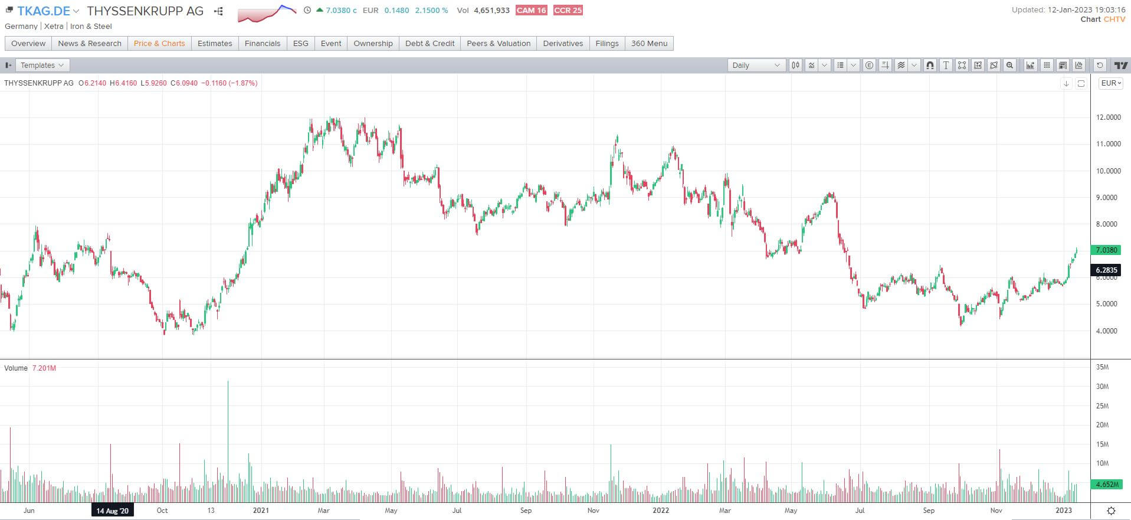Select the candlestick chart type icon
Image resolution: width=1131 pixels, height=520 pixels.
(795, 66)
